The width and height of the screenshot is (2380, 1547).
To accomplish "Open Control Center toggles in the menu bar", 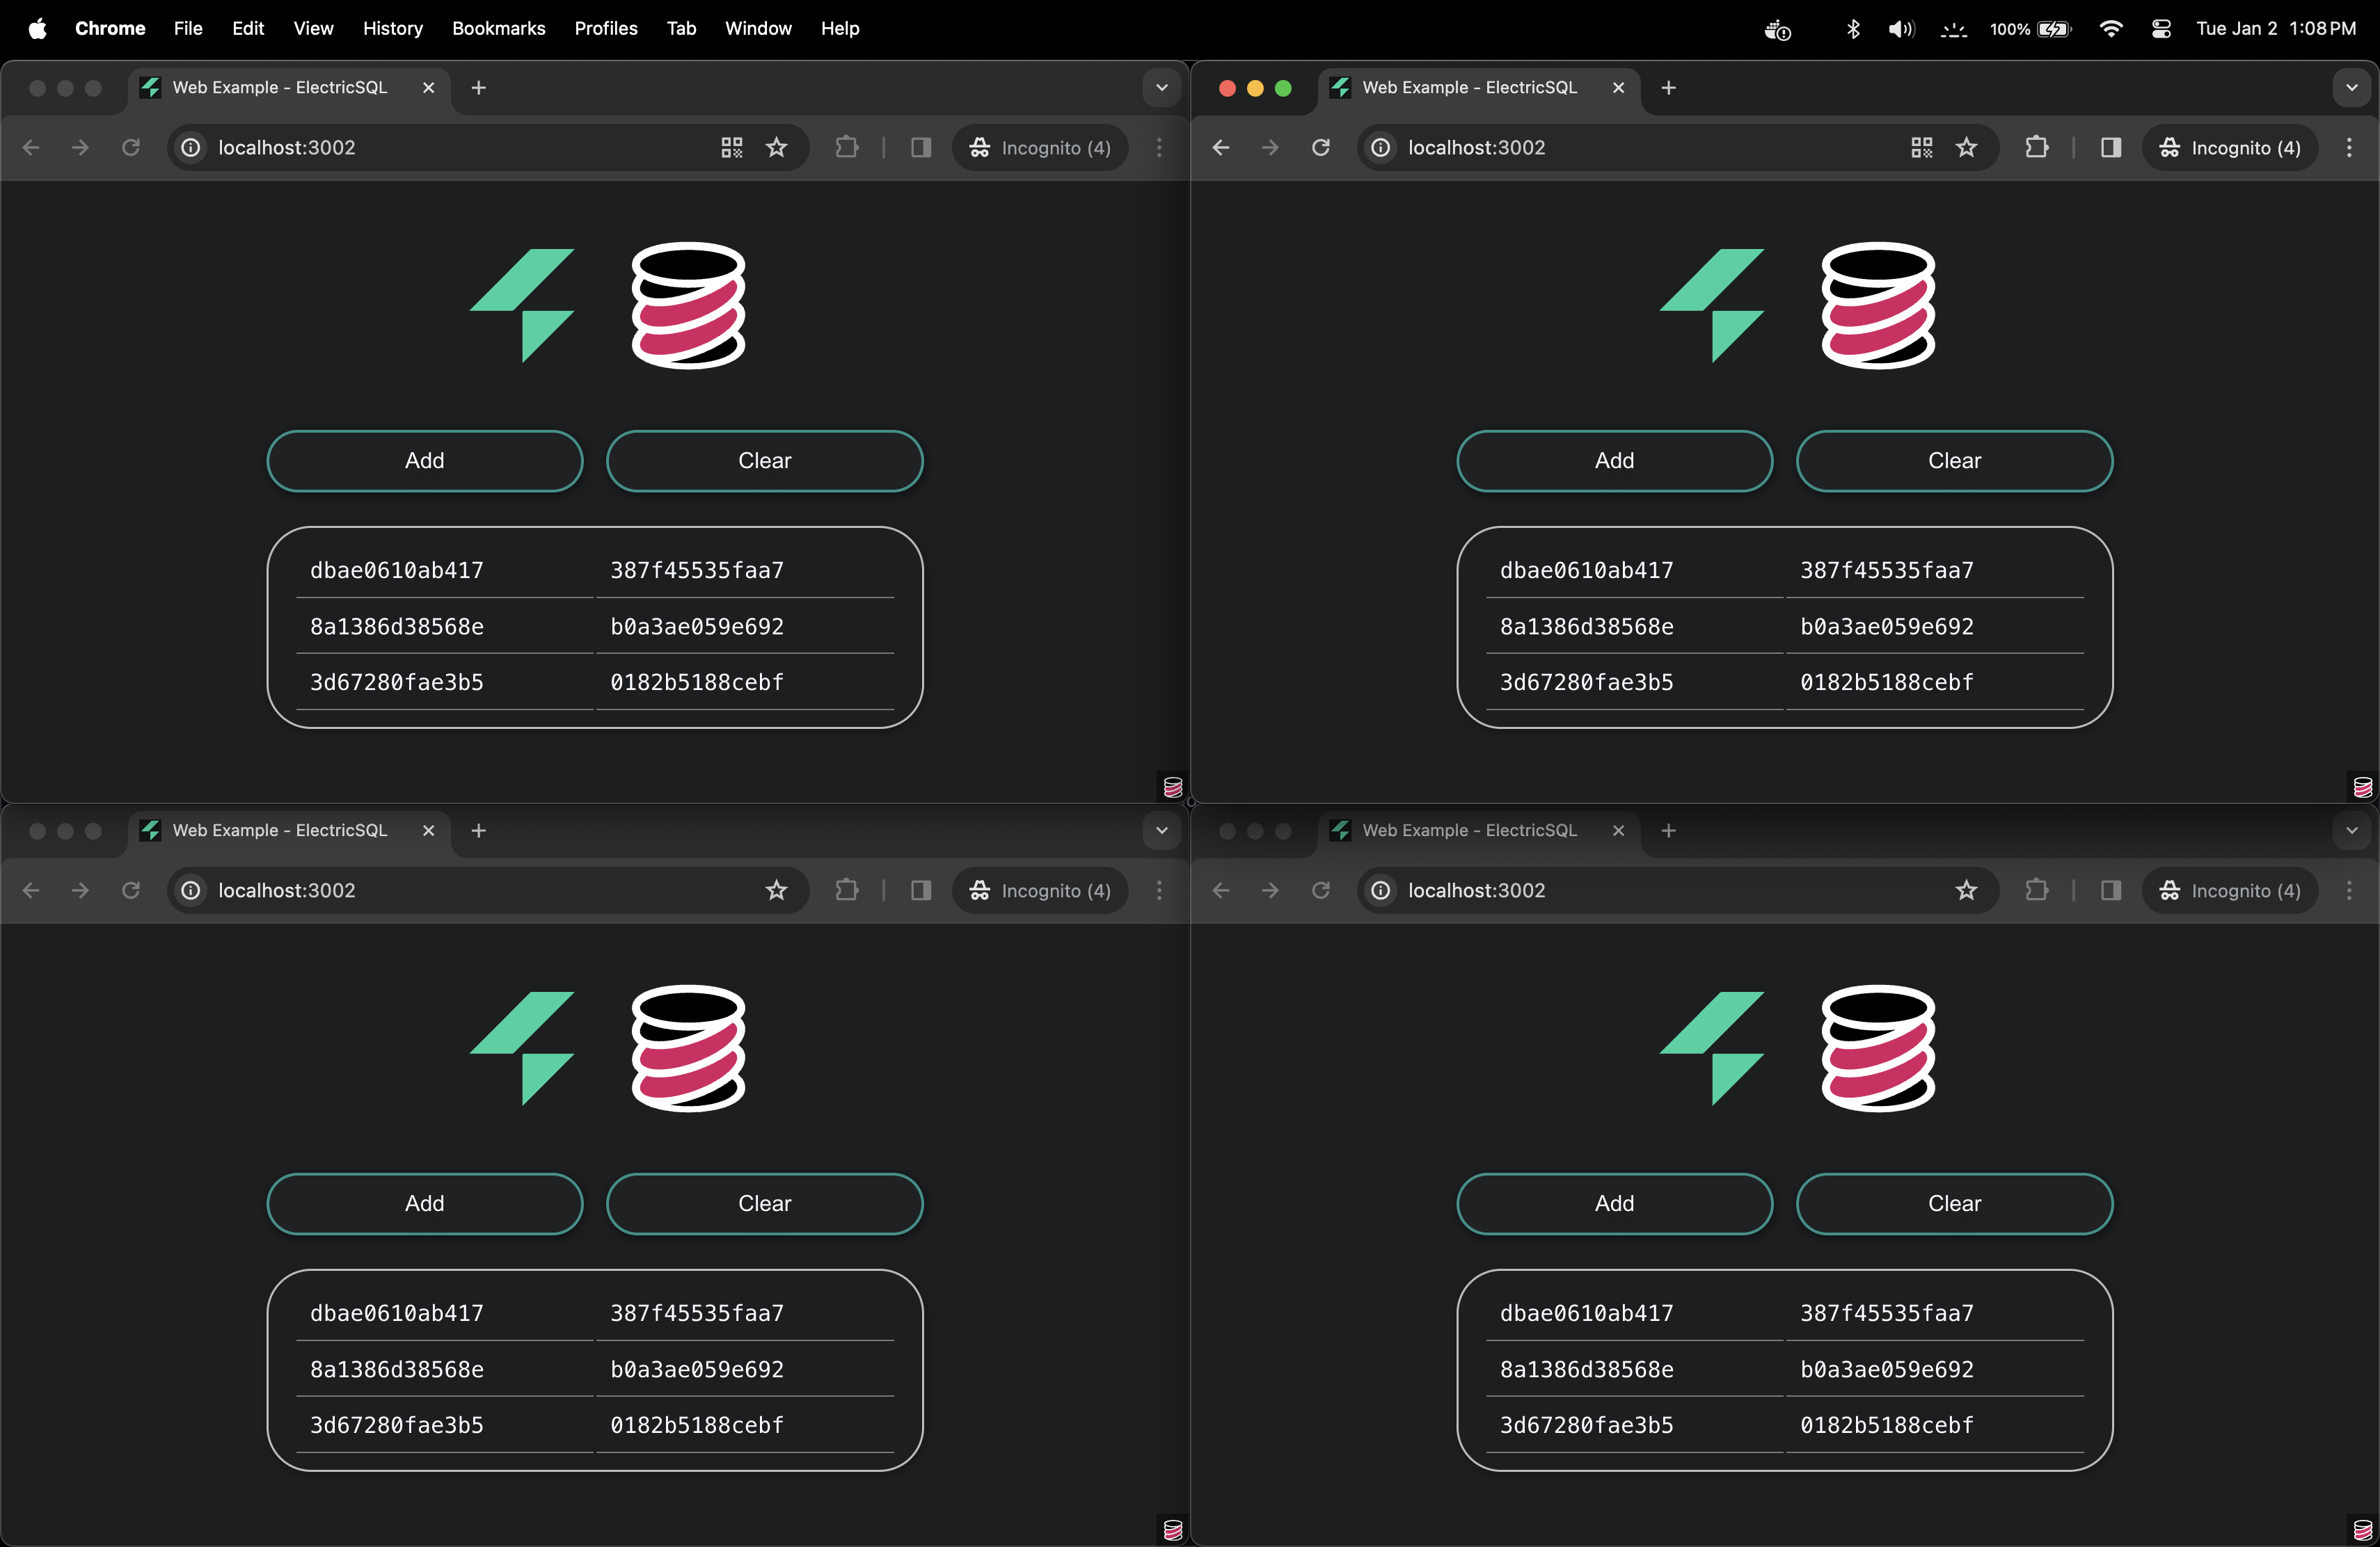I will pyautogui.click(x=2160, y=29).
